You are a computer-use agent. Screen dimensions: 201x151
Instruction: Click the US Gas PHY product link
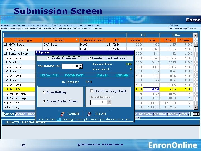50,75
